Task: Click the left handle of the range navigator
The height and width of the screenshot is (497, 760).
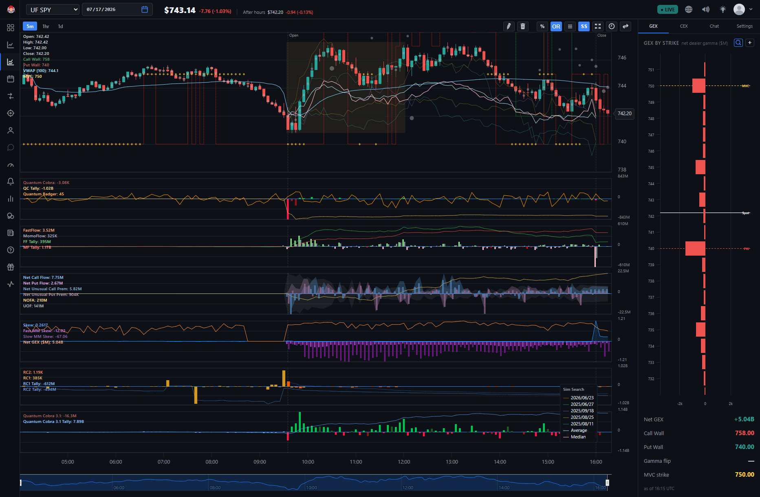Action: [21, 483]
